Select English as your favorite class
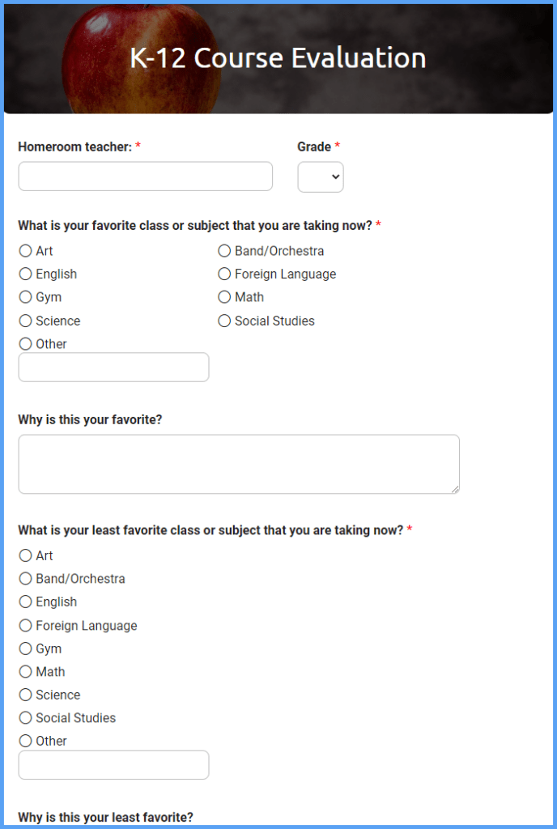The image size is (557, 829). tap(25, 274)
